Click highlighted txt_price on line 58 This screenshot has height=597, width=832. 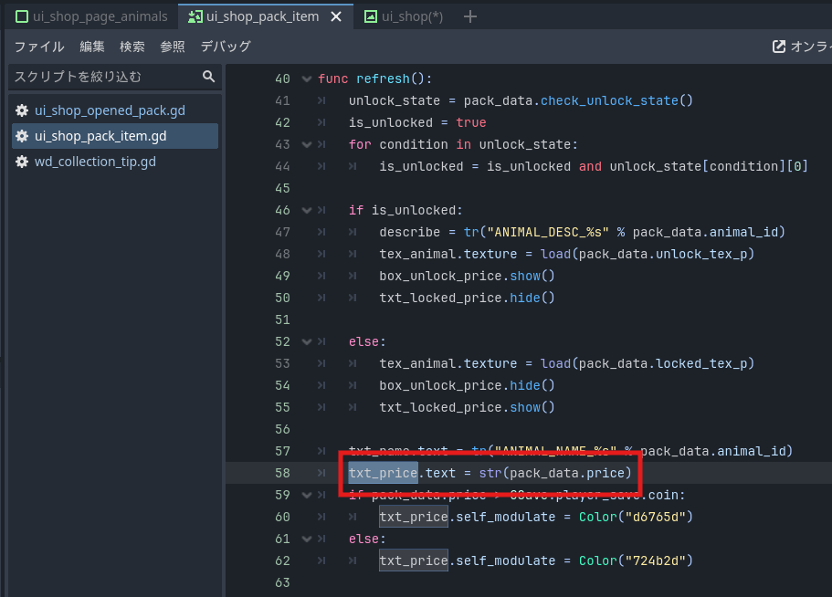(383, 473)
